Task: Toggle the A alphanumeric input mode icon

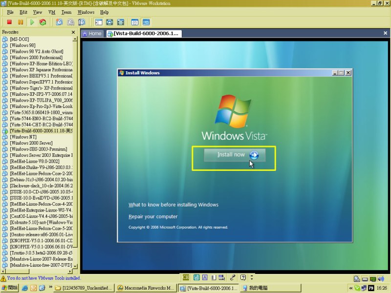Action: [205, 277]
